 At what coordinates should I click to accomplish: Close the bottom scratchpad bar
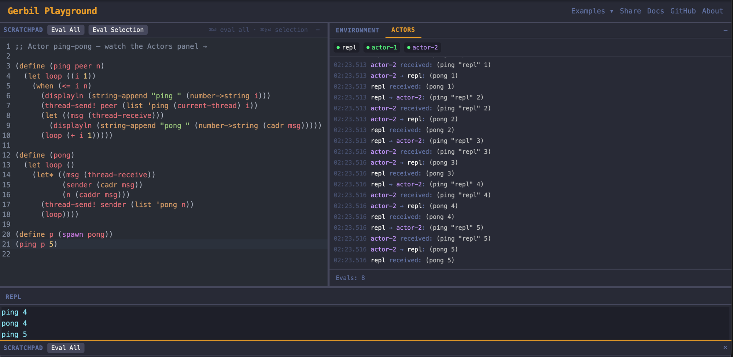725,347
